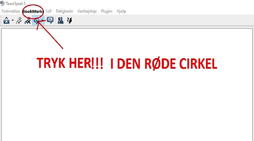Open the Forbindelser menu
The height and width of the screenshot is (141, 254).
pos(11,11)
